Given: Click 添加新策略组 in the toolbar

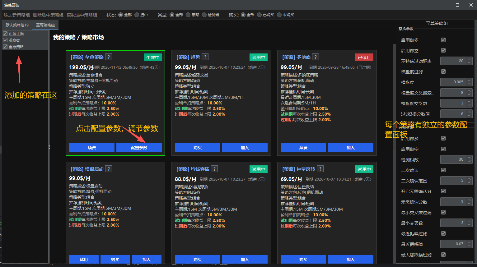Looking at the screenshot, I should click(17, 15).
